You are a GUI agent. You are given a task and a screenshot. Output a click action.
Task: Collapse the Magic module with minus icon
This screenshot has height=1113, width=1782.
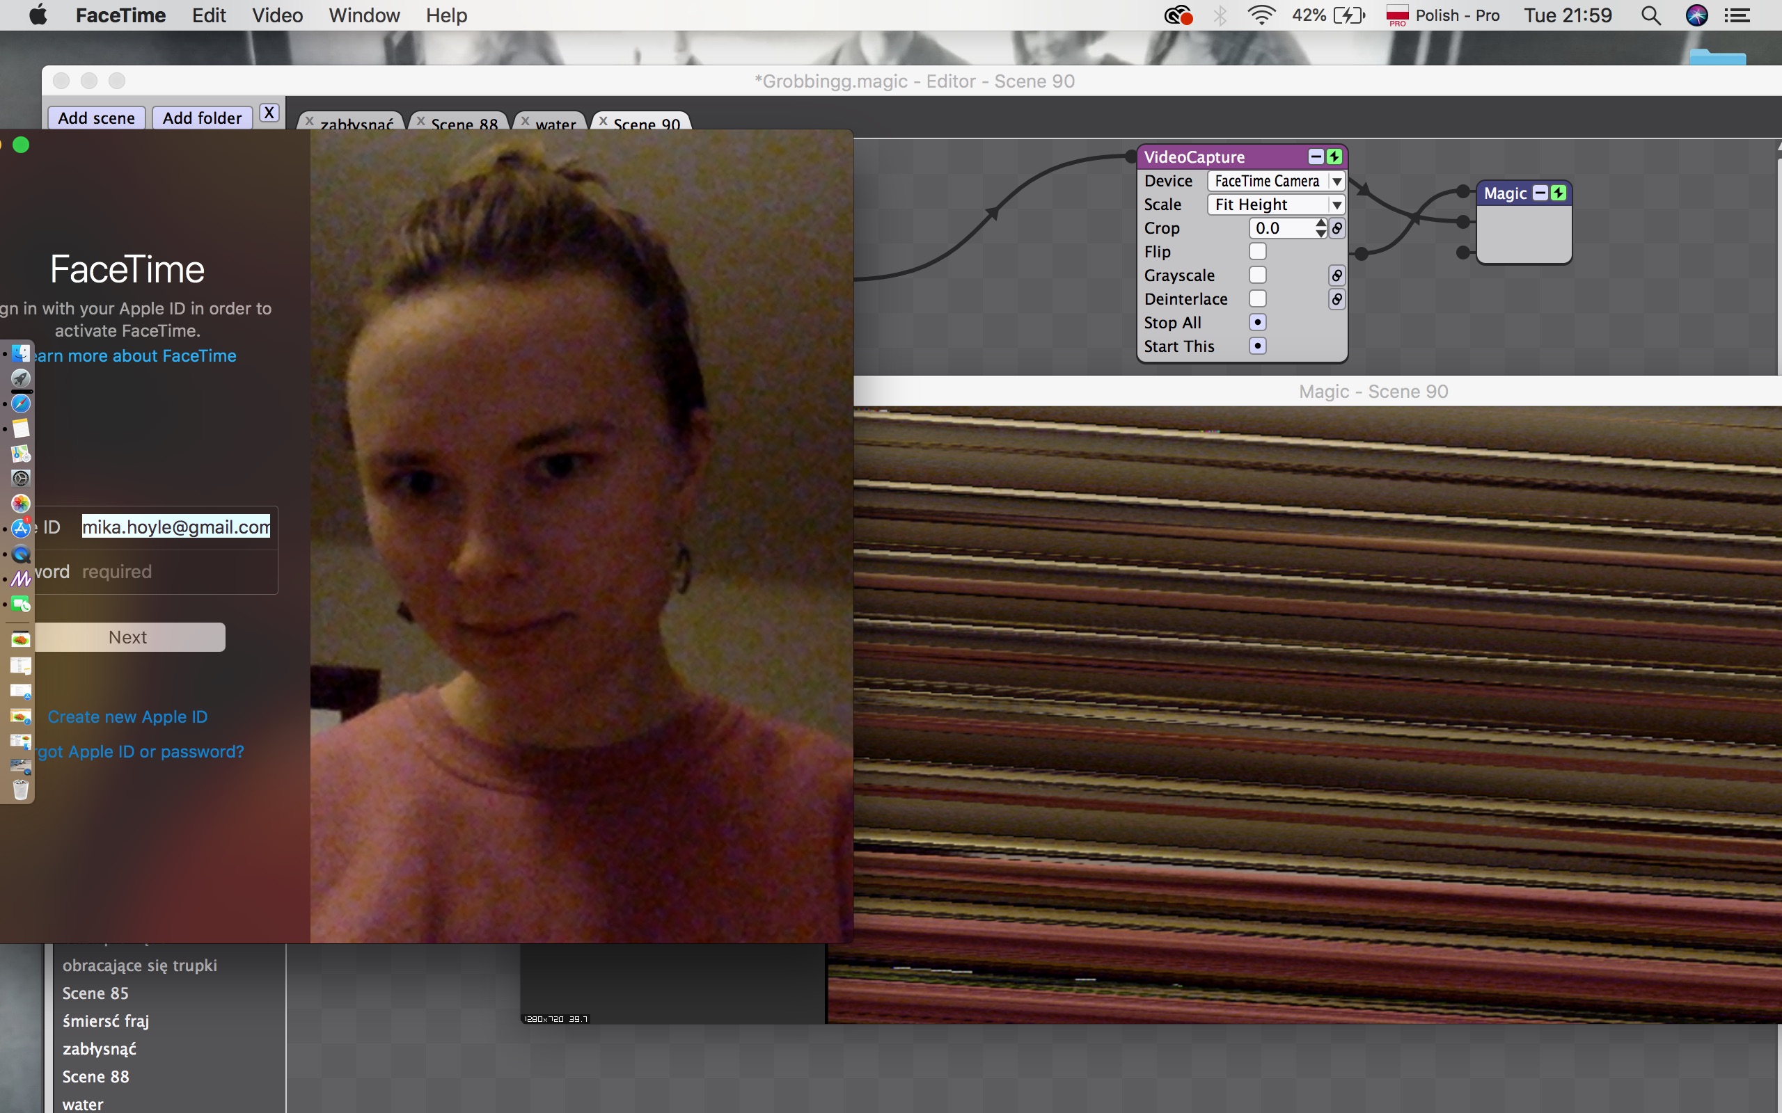(1540, 193)
